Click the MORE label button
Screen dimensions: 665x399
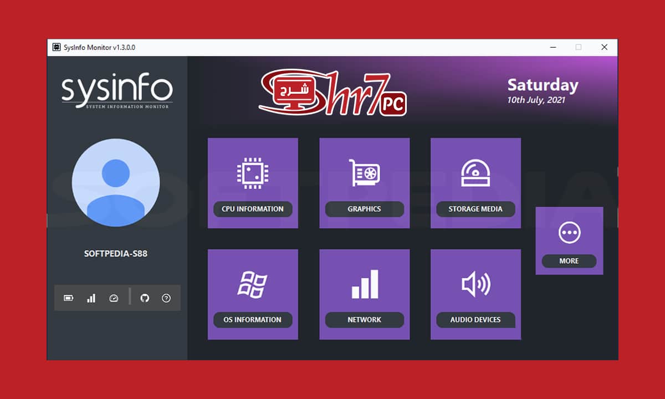(x=569, y=261)
